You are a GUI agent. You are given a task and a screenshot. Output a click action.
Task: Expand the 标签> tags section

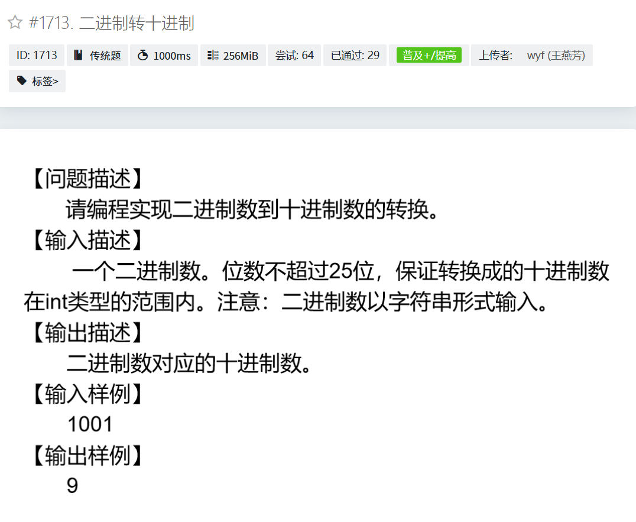44,82
